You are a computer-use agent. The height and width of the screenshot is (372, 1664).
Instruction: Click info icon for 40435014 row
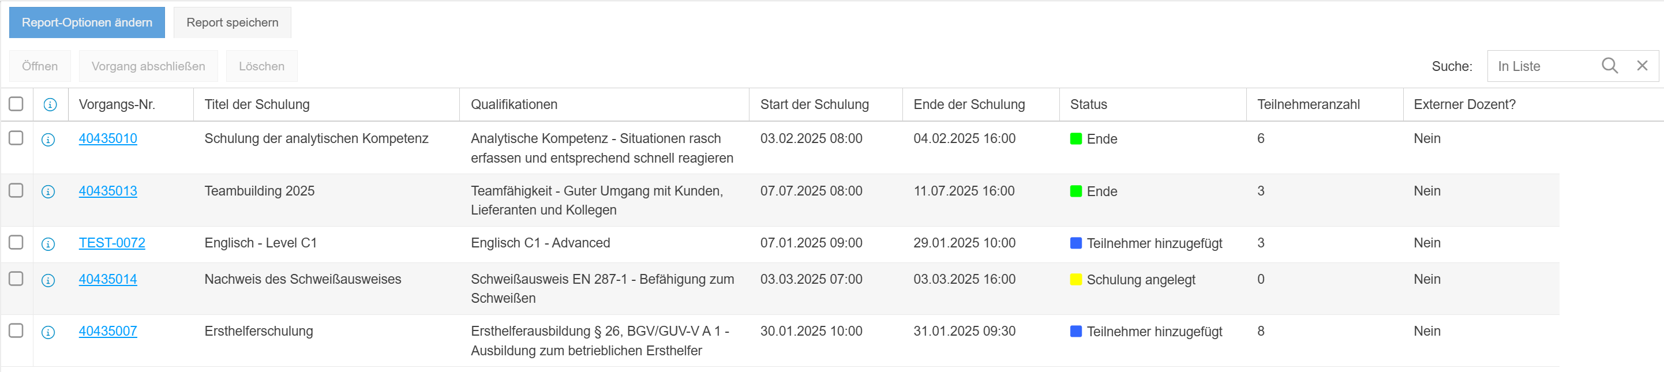point(48,280)
